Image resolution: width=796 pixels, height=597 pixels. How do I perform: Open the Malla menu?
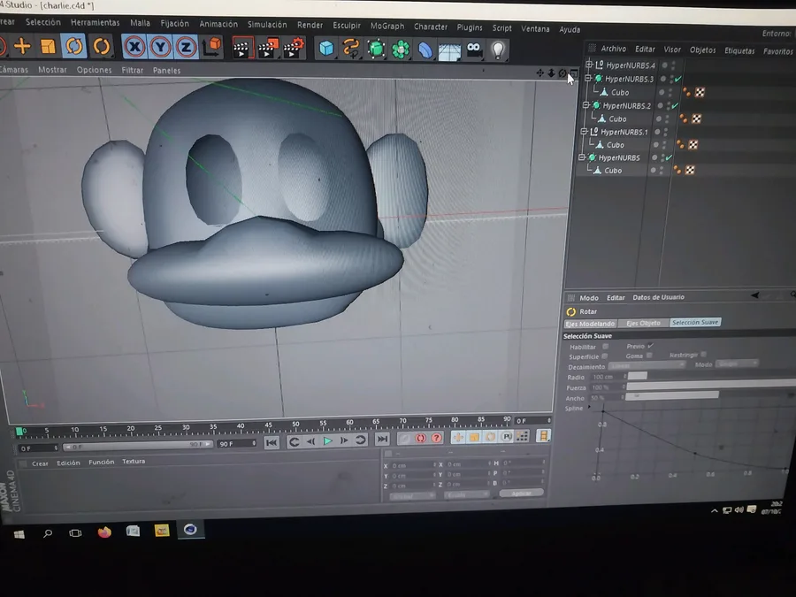click(140, 23)
